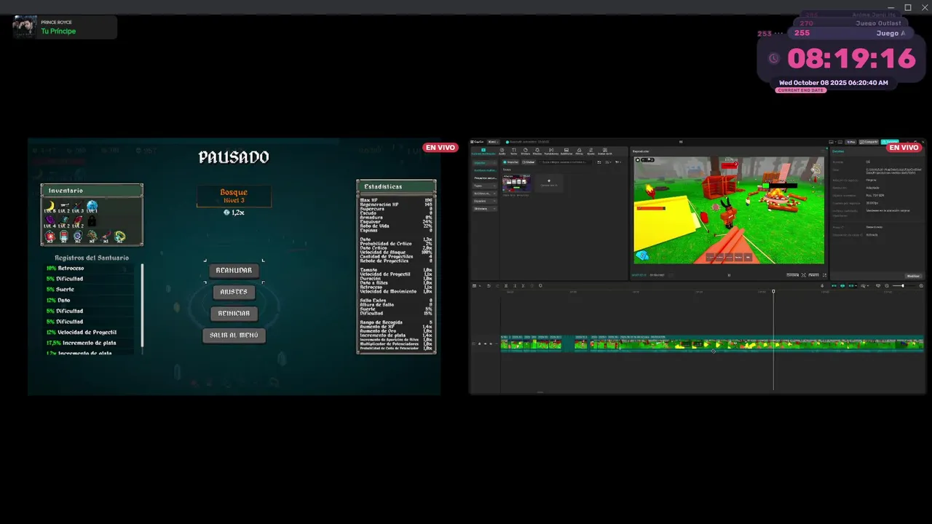The height and width of the screenshot is (524, 932).
Task: Expand the Tuyos section in CapCut sidebar
Action: point(485,186)
